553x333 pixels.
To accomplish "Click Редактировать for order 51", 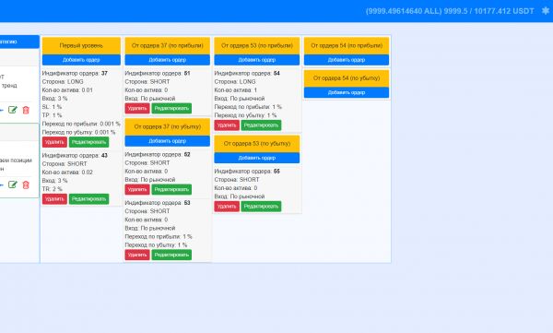I will [x=171, y=109].
